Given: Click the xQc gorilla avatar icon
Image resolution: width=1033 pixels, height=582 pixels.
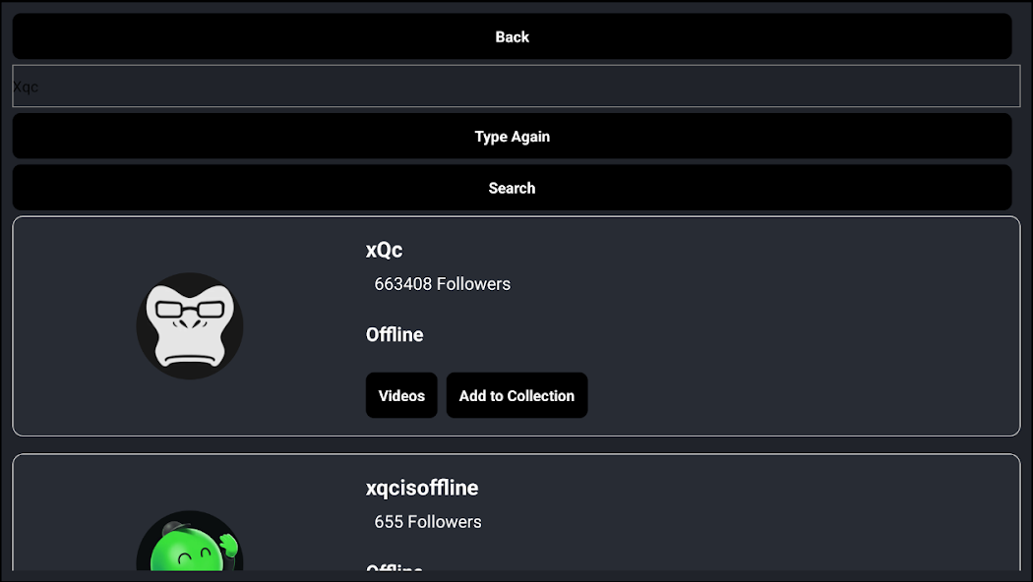Looking at the screenshot, I should (x=190, y=325).
